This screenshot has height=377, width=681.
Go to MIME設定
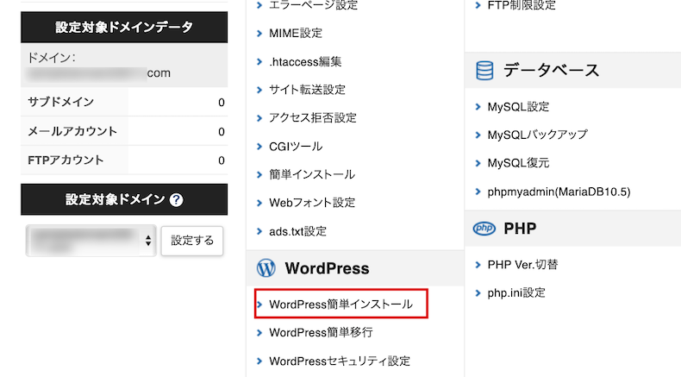(x=296, y=33)
